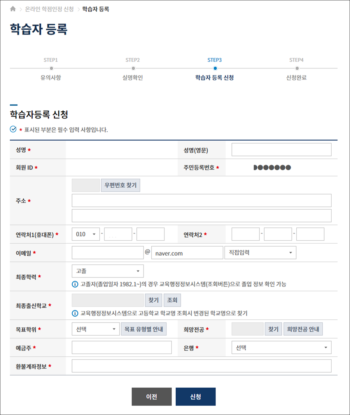
Task: Open the 은행 선택 dropdown
Action: point(281,348)
